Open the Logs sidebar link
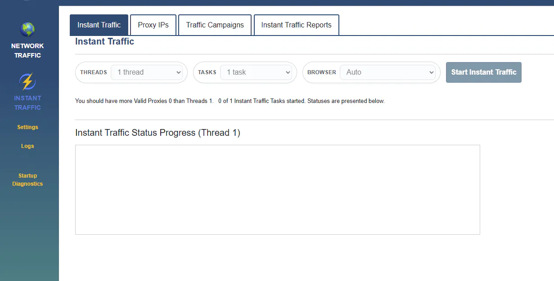 (27, 146)
